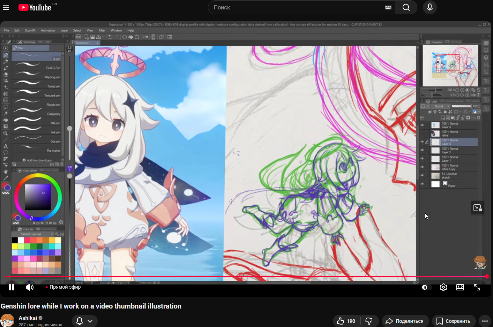Hide Layer 3 with its eye icon
The width and height of the screenshot is (493, 327).
point(423,142)
